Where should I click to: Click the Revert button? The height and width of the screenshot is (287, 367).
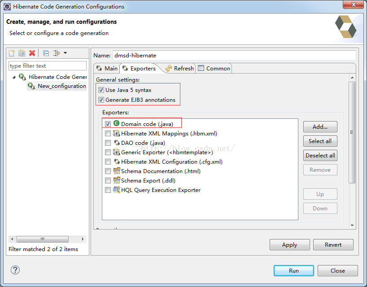coord(333,245)
